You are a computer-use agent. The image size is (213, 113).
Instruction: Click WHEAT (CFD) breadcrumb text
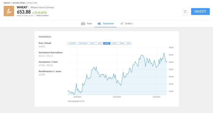pos(32,3)
